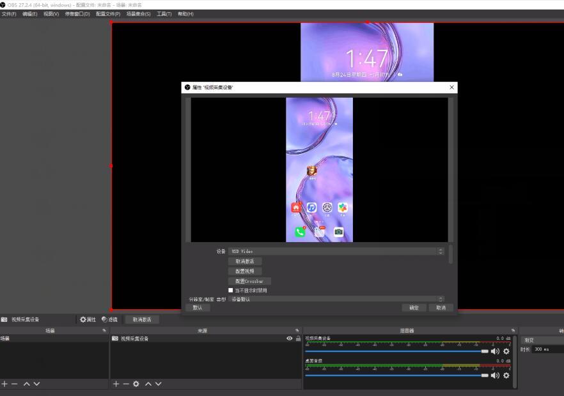Viewport: 564px width, 396px height.
Task: Click the add scene plus icon
Action: pos(4,384)
